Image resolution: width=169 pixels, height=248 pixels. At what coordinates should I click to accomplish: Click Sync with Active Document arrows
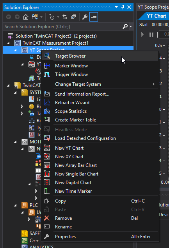point(65,17)
